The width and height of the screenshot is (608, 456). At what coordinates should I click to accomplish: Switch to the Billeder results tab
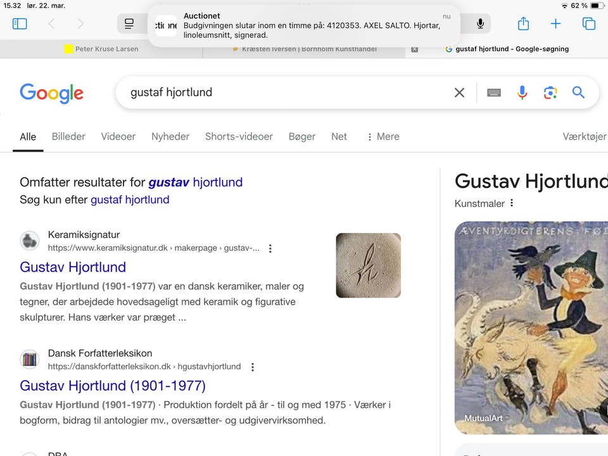(x=68, y=136)
